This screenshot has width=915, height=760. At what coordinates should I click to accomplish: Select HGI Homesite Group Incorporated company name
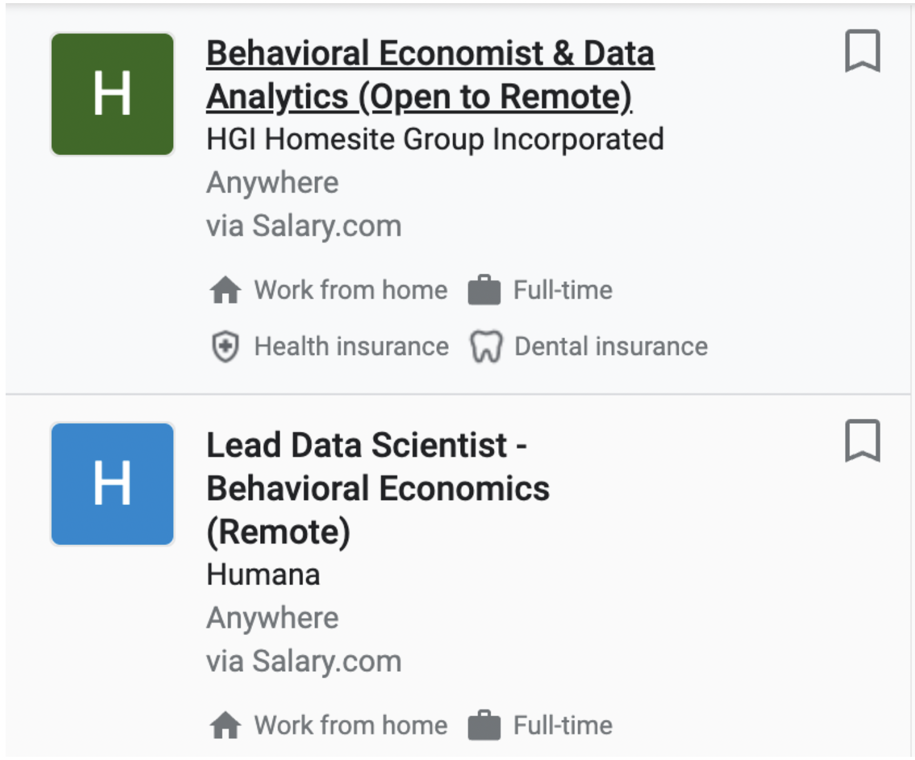click(x=435, y=139)
